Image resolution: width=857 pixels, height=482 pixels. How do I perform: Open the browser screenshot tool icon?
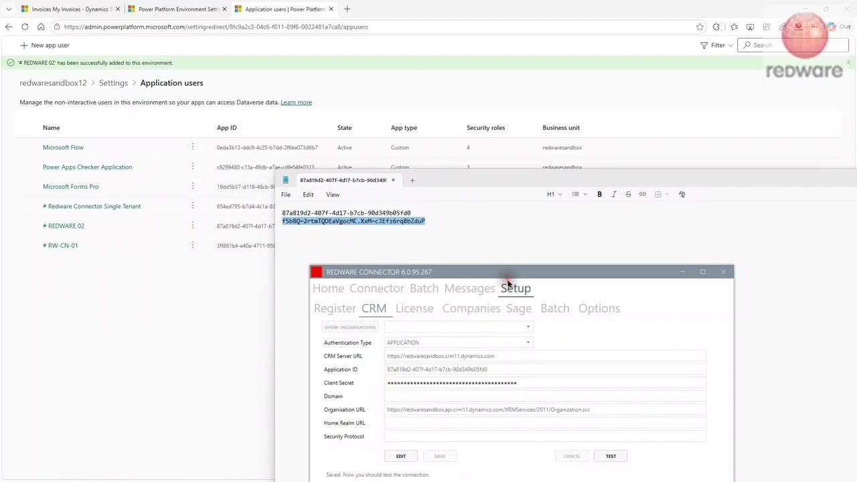(750, 27)
